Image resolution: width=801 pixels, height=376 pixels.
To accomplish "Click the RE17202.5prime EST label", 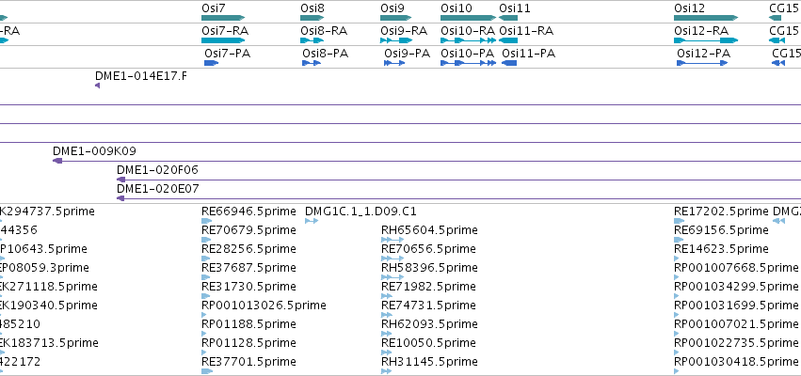I will tap(721, 211).
